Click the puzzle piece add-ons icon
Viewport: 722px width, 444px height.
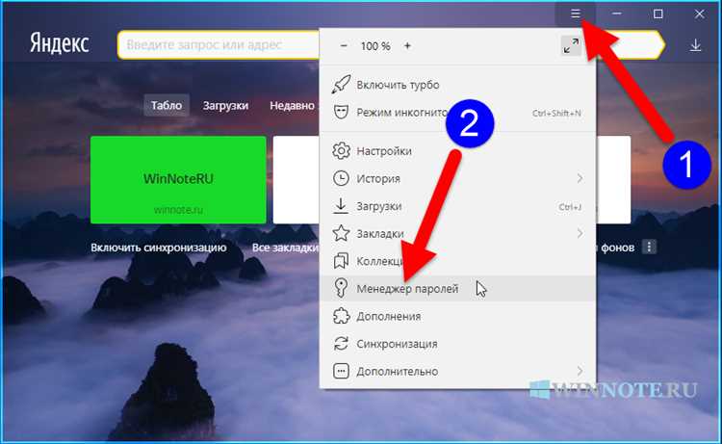coord(341,316)
